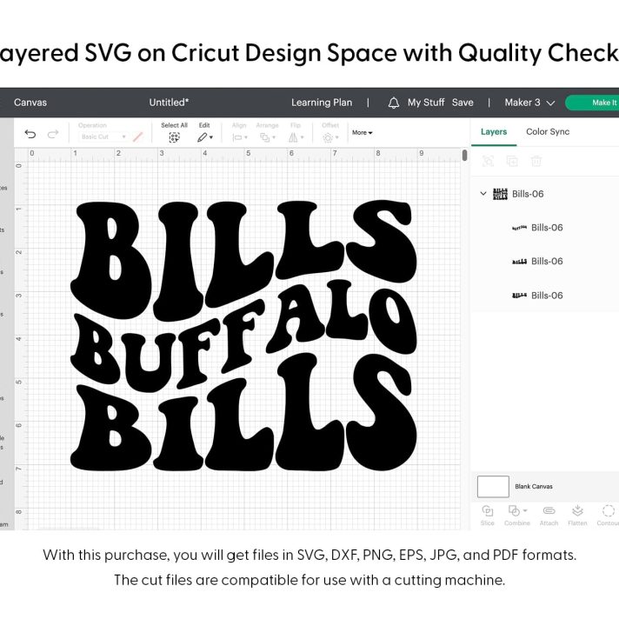Image resolution: width=619 pixels, height=619 pixels.
Task: Open the Learning Plan link
Action: (322, 103)
